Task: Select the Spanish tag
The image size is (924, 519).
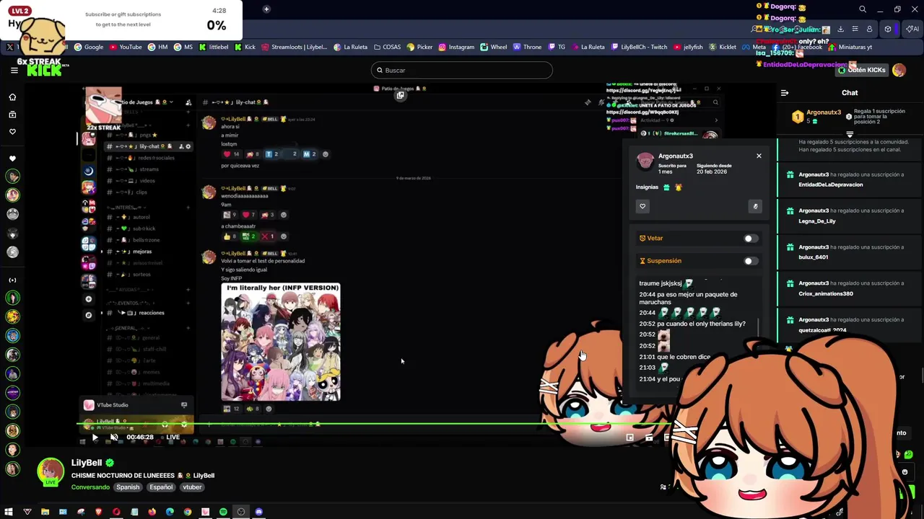Action: pos(128,487)
